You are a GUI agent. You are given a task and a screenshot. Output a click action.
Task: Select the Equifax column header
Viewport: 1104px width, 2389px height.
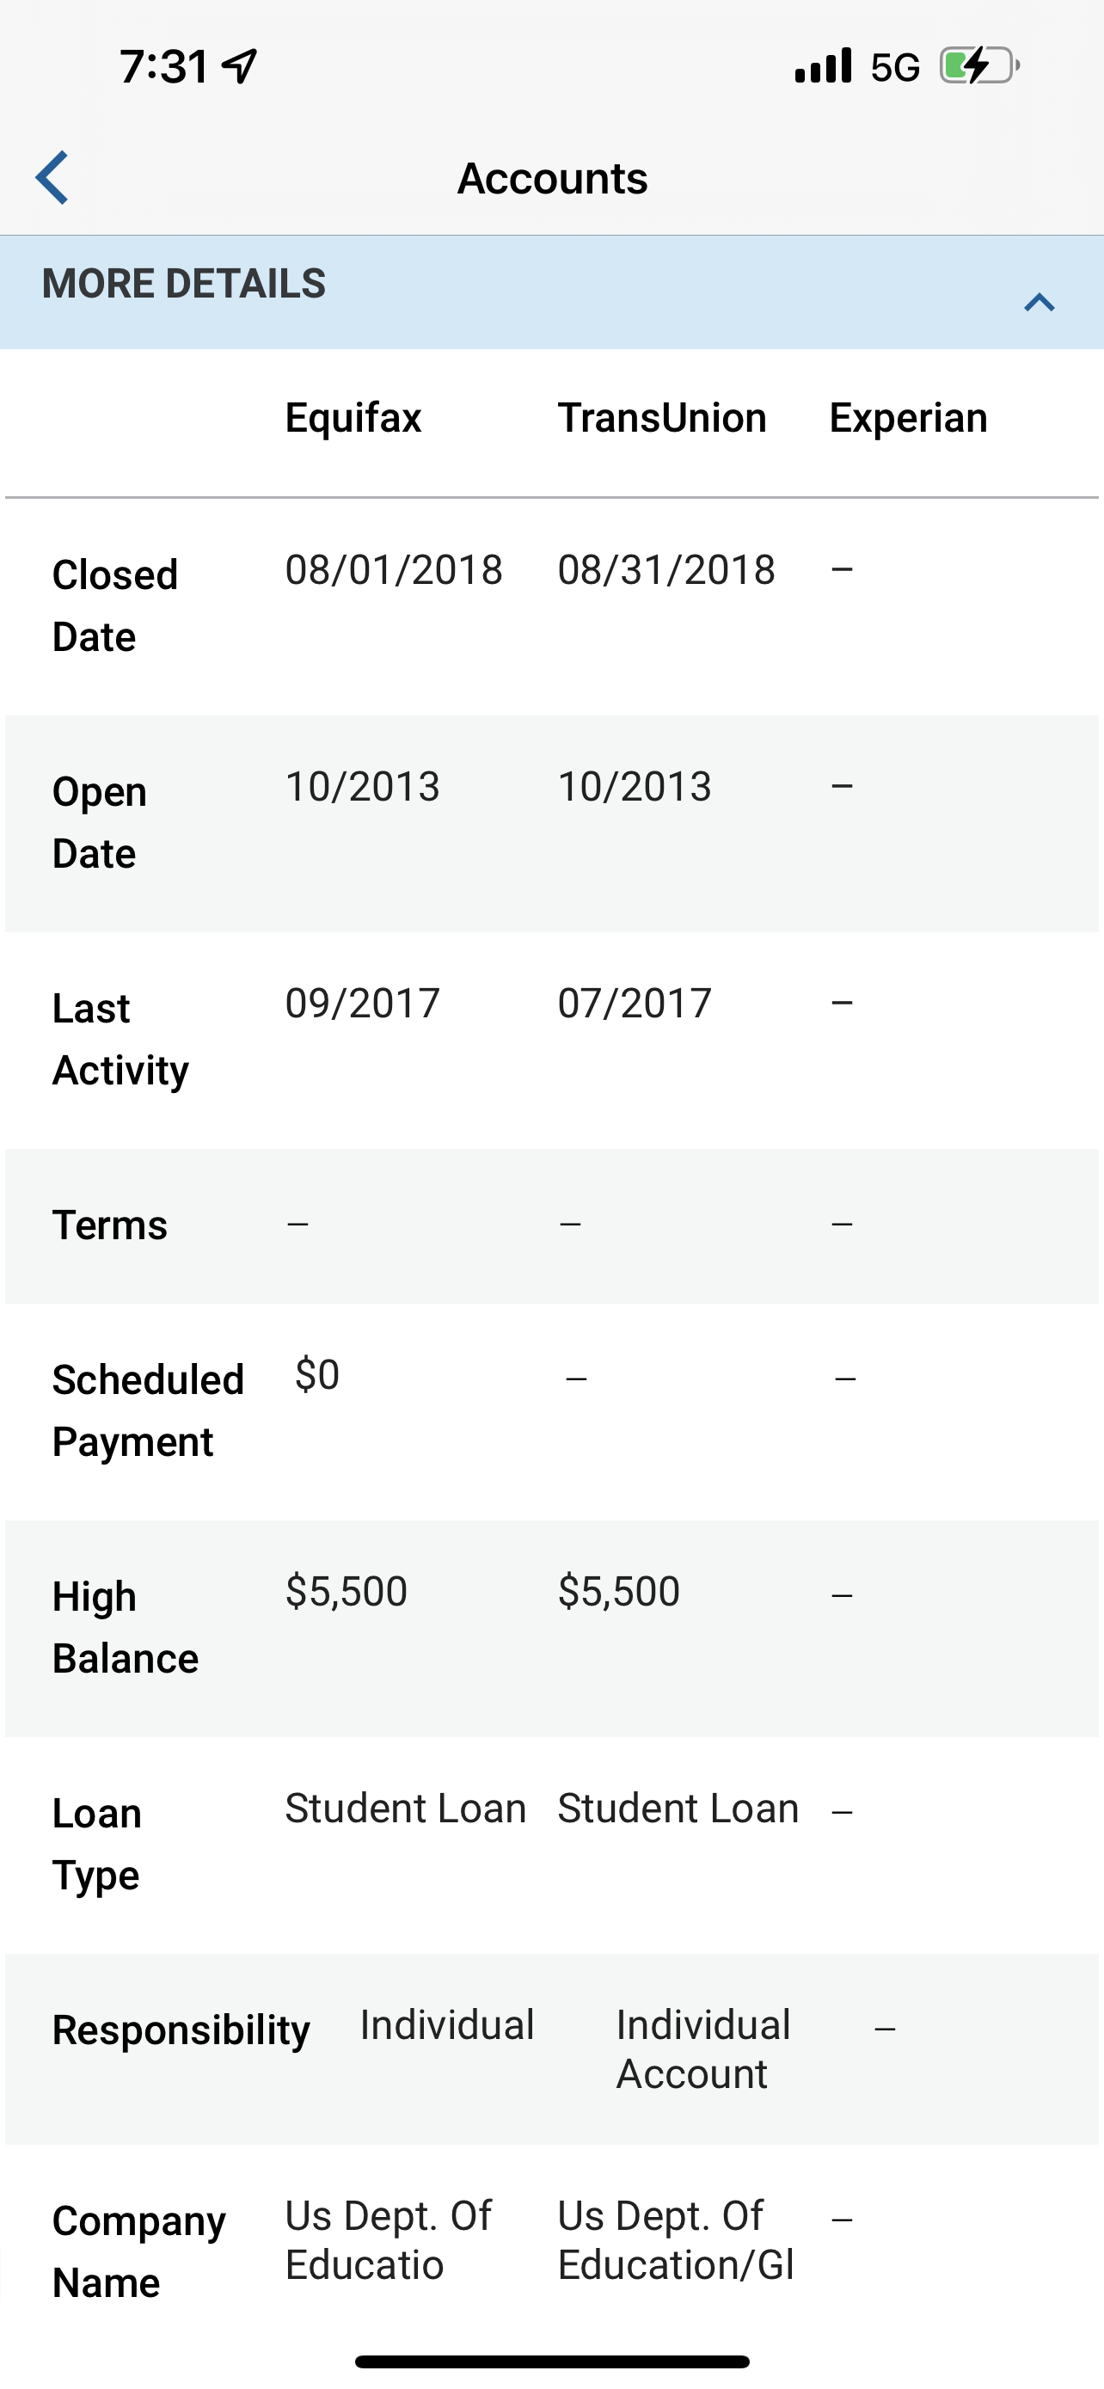(x=353, y=418)
